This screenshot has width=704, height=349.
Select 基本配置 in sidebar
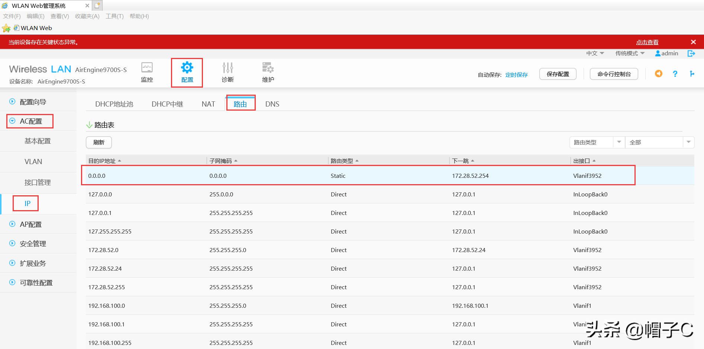[x=38, y=141]
